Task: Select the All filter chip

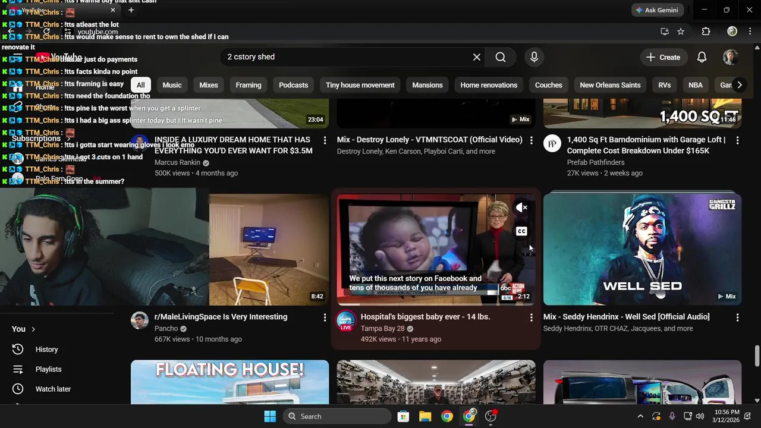Action: point(140,85)
